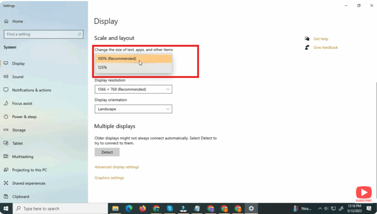377x214 pixels.
Task: Open the Display resolution dropdown
Action: coord(133,89)
